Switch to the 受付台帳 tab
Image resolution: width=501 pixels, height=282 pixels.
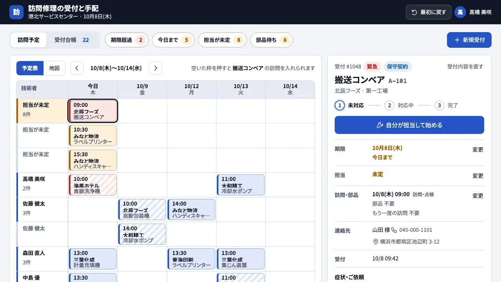pyautogui.click(x=72, y=40)
